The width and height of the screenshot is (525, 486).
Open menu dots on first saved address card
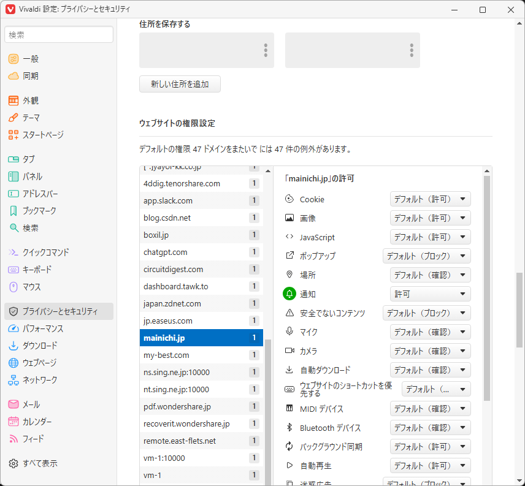click(x=266, y=50)
